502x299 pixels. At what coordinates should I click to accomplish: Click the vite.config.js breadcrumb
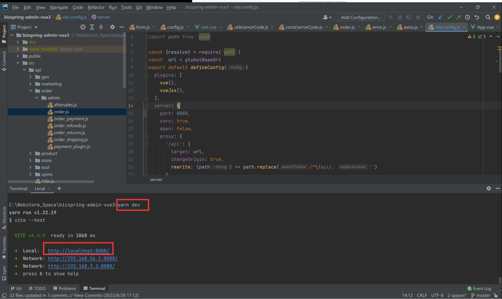click(x=71, y=17)
